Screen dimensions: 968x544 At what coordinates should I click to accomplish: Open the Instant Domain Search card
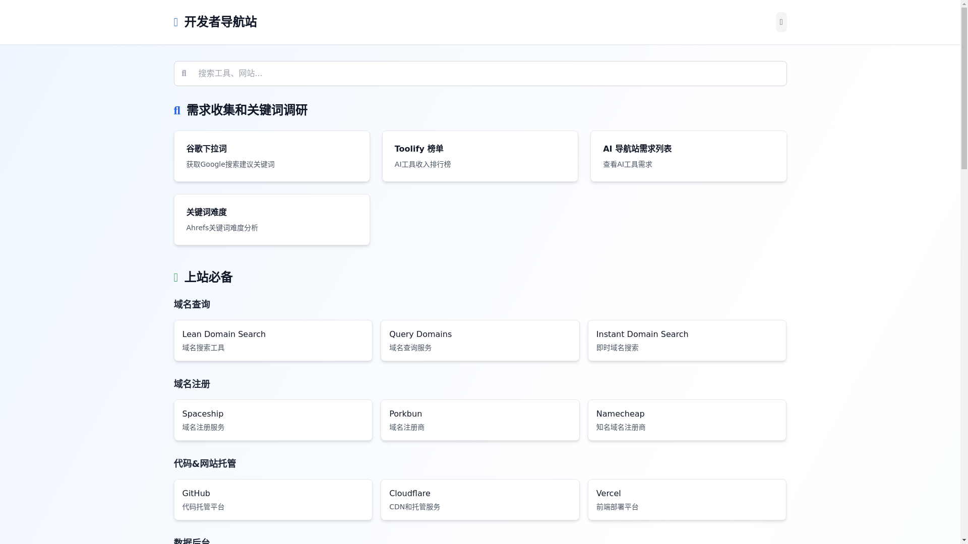click(x=687, y=341)
